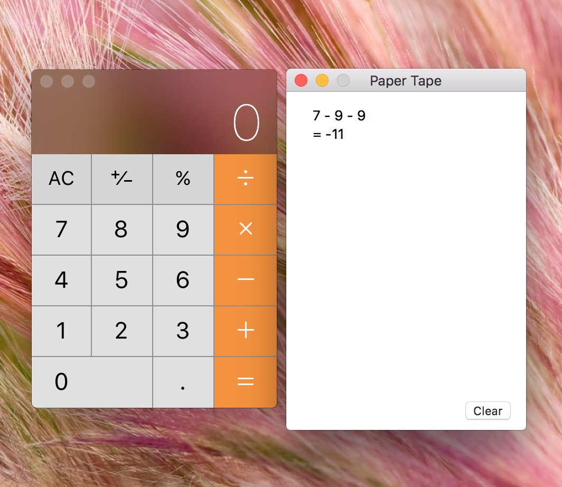The height and width of the screenshot is (487, 562).
Task: Click the digit 5 key
Action: click(122, 280)
